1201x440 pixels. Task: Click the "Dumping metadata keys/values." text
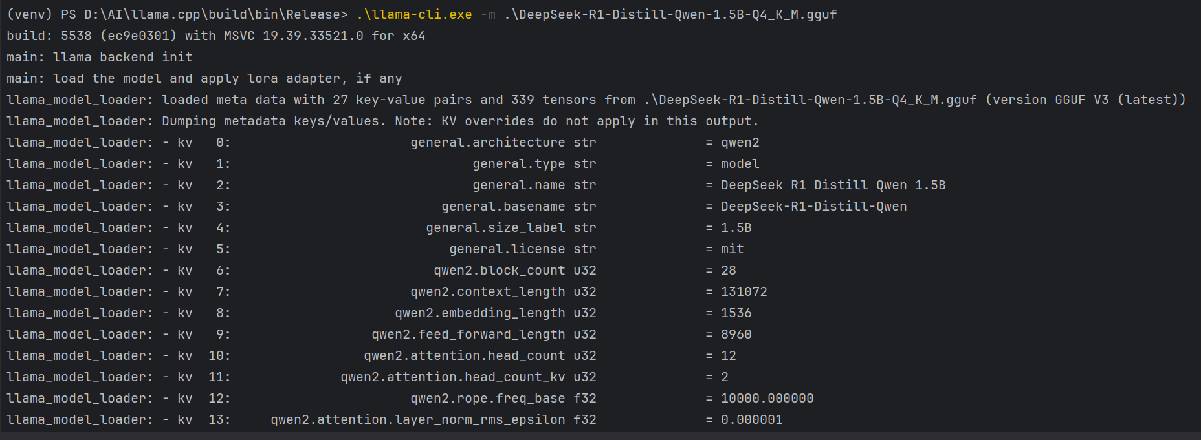[274, 121]
